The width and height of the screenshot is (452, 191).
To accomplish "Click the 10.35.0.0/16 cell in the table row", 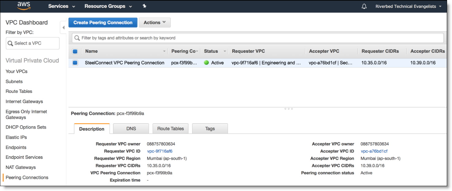I will (x=374, y=63).
